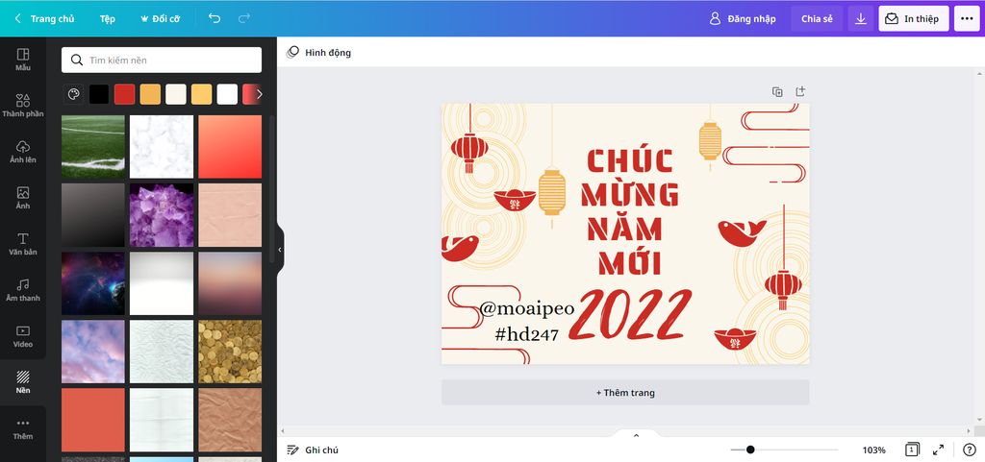
Task: Open the color palette picker icon
Action: [x=73, y=95]
